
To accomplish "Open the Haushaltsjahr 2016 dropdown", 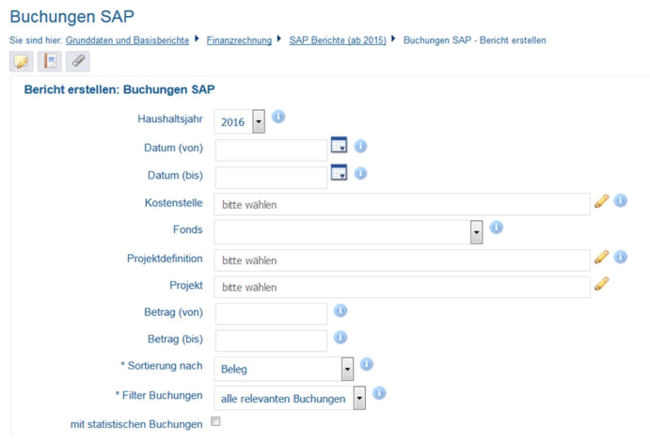I will point(240,122).
